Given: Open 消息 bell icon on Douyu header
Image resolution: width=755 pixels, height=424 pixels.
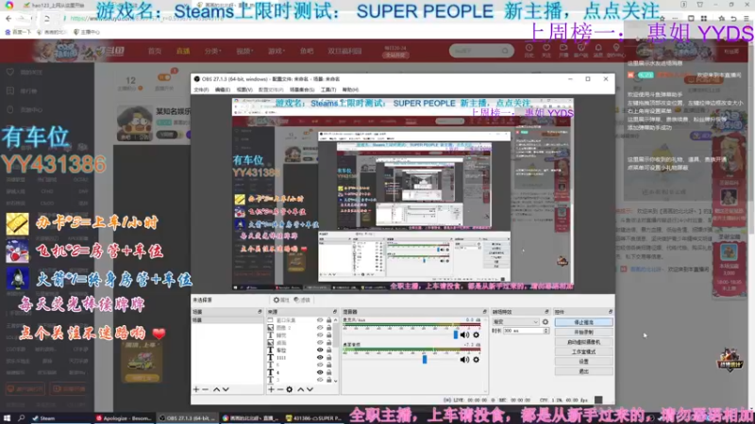Looking at the screenshot, I should (x=598, y=51).
